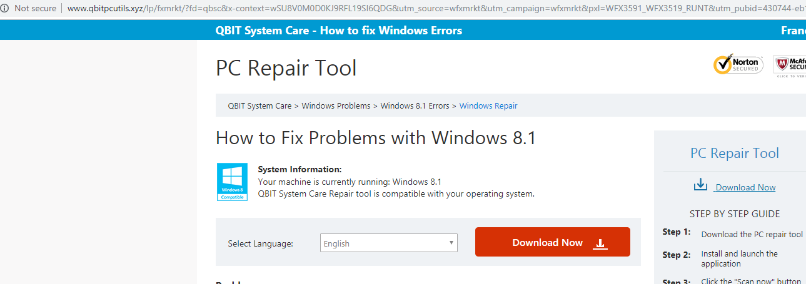Click the Not secure label in the address bar

click(35, 9)
